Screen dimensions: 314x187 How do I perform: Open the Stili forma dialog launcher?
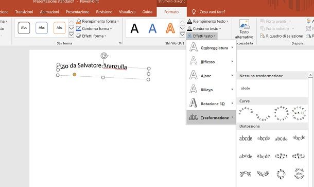(x=120, y=43)
